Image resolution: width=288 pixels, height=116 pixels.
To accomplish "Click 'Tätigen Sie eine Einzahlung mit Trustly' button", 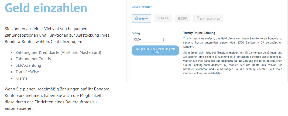I will (x=155, y=51).
